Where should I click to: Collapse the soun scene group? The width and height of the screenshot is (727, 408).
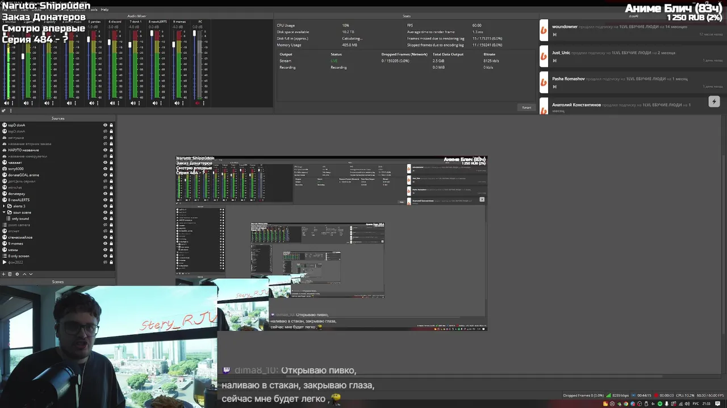[x=4, y=212]
